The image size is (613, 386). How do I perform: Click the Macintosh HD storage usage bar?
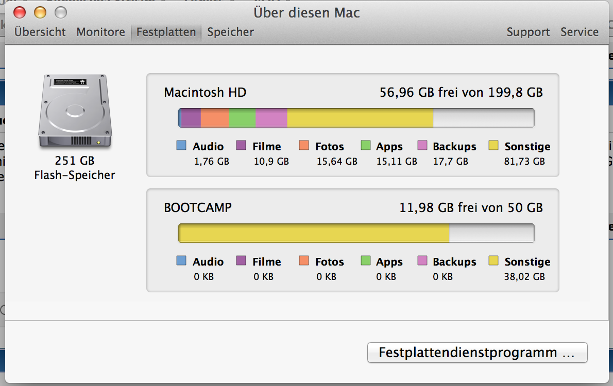(356, 118)
